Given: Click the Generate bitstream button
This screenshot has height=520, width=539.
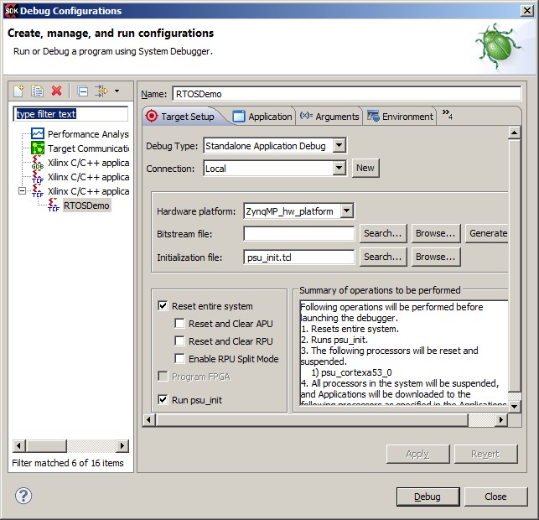Looking at the screenshot, I should 487,233.
